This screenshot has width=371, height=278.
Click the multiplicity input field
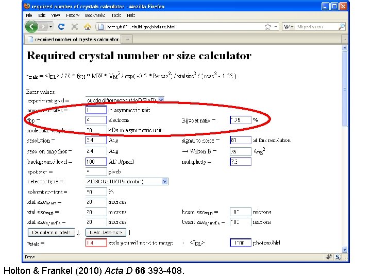point(241,162)
